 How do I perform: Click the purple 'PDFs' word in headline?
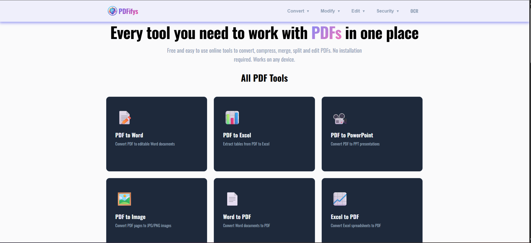326,33
